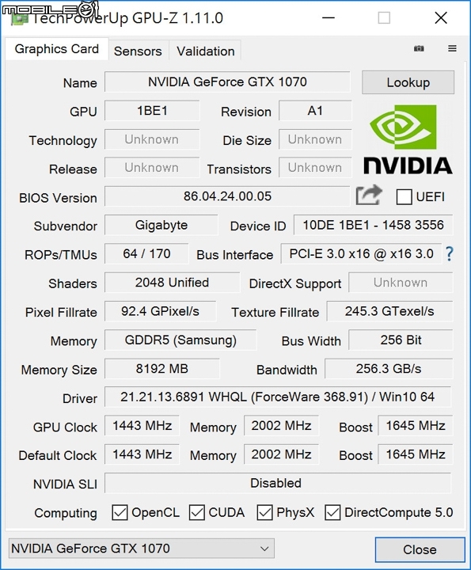Expand the GPU selection dropdown arrow
This screenshot has height=570, width=471.
[264, 549]
